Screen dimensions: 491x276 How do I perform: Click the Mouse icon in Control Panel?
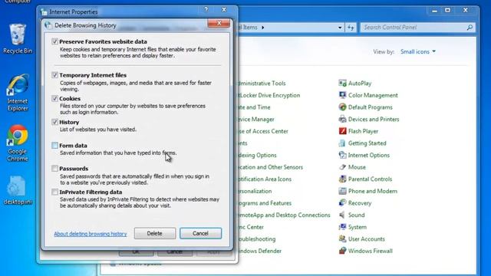coord(342,167)
